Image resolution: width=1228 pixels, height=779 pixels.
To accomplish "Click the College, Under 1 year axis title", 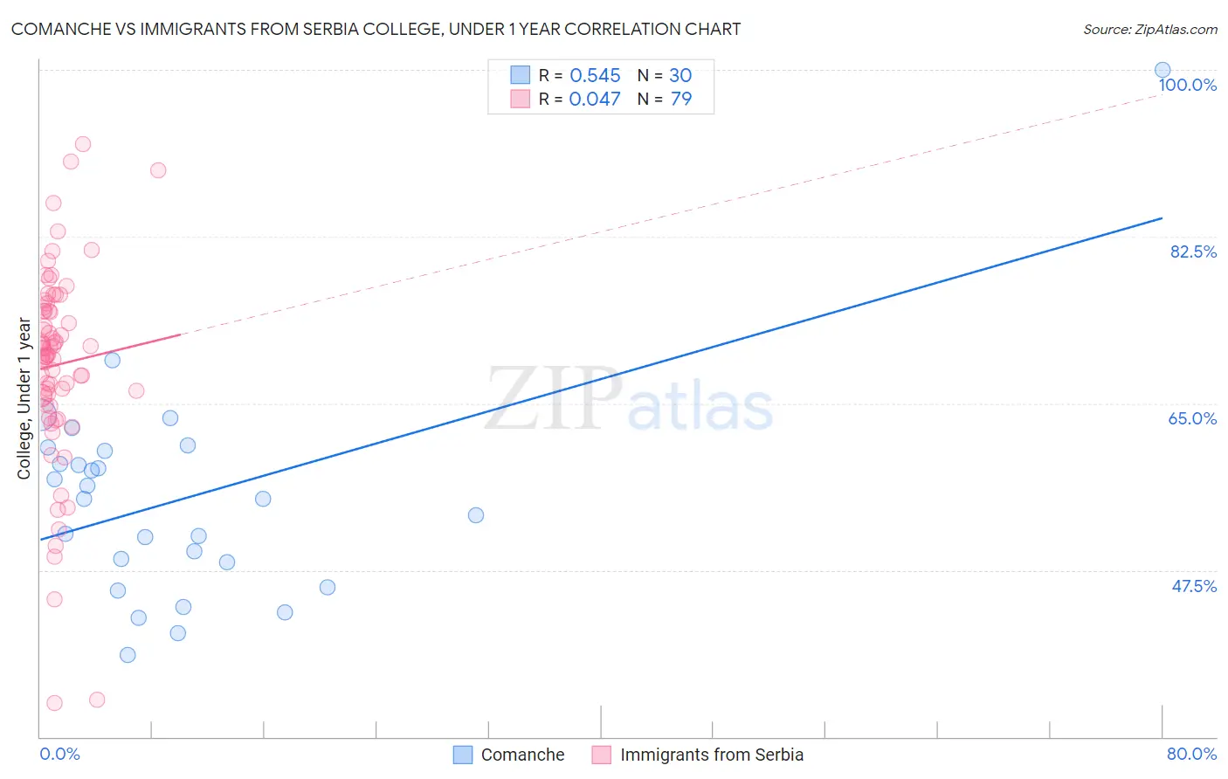I will point(24,399).
